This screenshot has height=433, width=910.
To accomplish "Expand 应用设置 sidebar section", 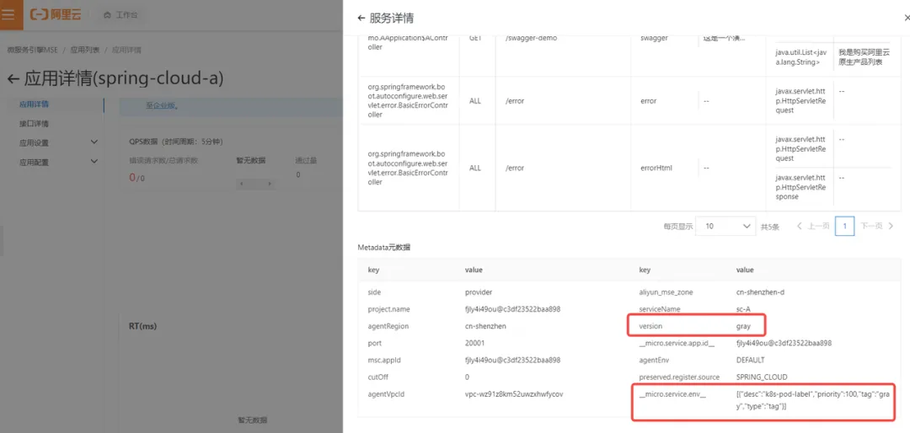I will (58, 142).
